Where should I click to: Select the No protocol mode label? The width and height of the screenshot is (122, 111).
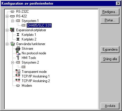tap(34, 53)
